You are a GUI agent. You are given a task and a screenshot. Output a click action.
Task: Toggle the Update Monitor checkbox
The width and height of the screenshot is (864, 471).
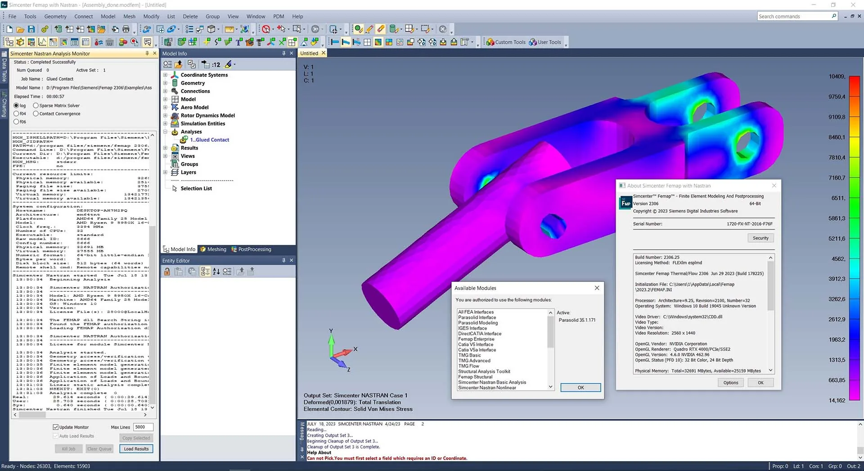pos(56,427)
